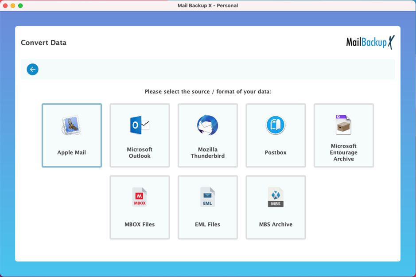Choose the Microsoft Outlook icon
The height and width of the screenshot is (277, 416).
click(140, 125)
